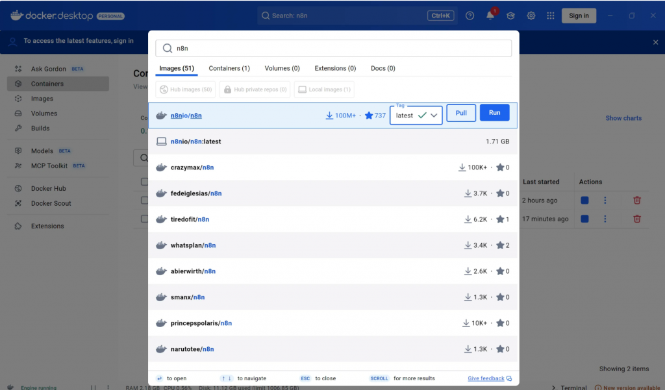Viewport: 665px width, 390px height.
Task: Switch to the Extensions (0) tab
Action: tap(335, 68)
